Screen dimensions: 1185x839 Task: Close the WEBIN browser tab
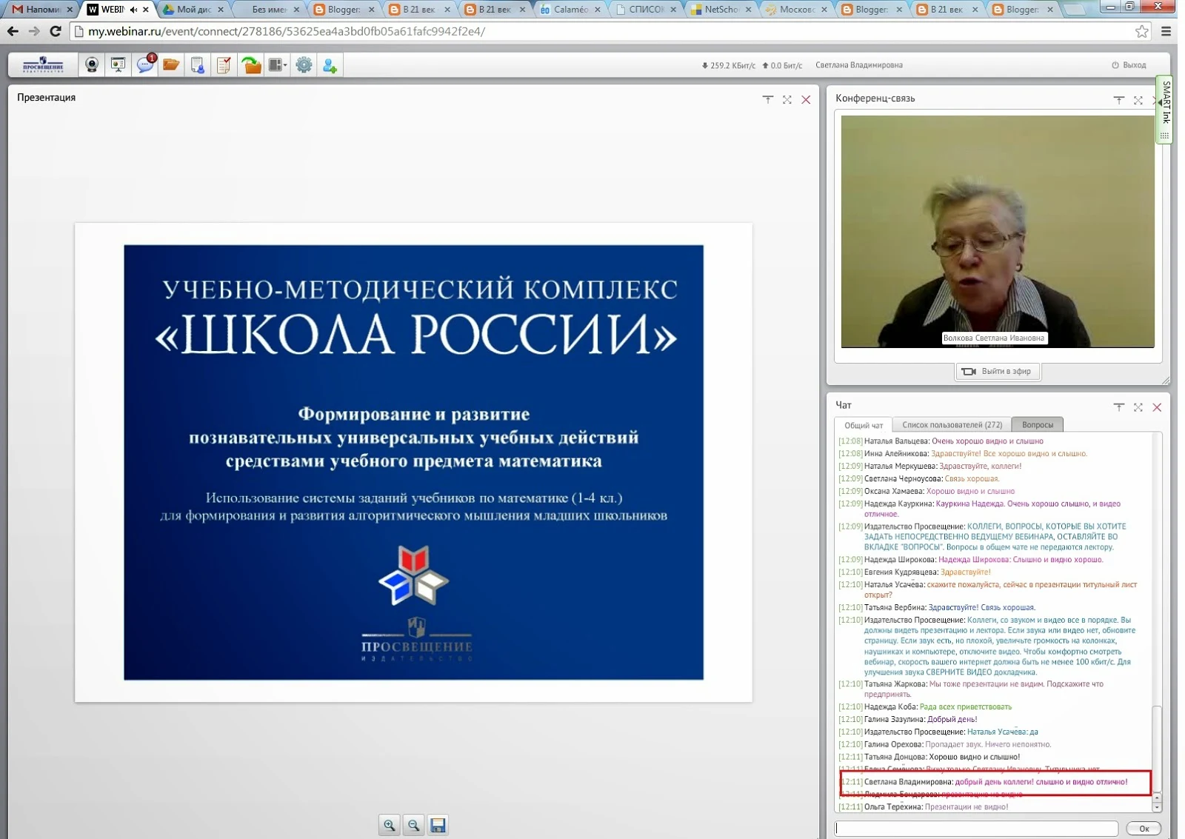(x=146, y=10)
